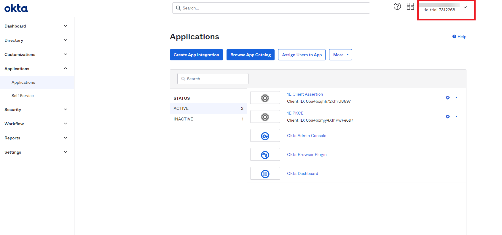502x235 pixels.
Task: Open the help question mark icon
Action: pos(397,7)
